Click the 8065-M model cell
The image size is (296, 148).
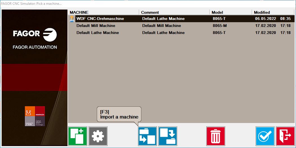tap(220, 26)
